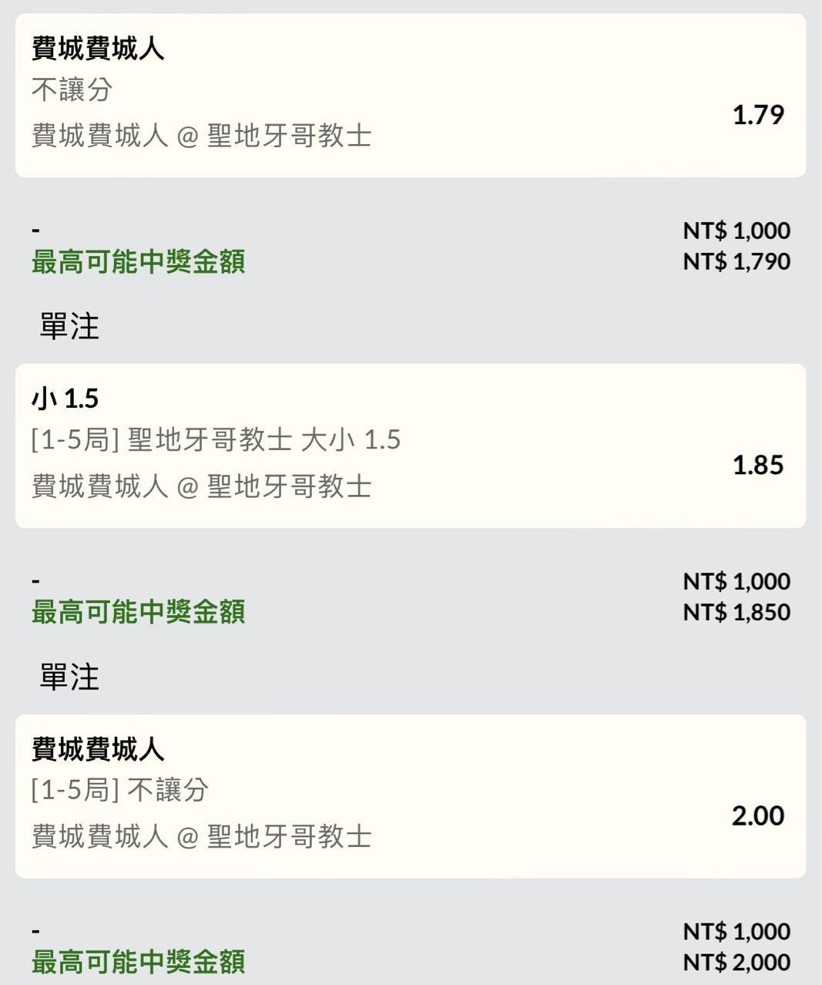
Task: Select the 1.85 odds on 小 1.5 bet
Action: tap(758, 466)
